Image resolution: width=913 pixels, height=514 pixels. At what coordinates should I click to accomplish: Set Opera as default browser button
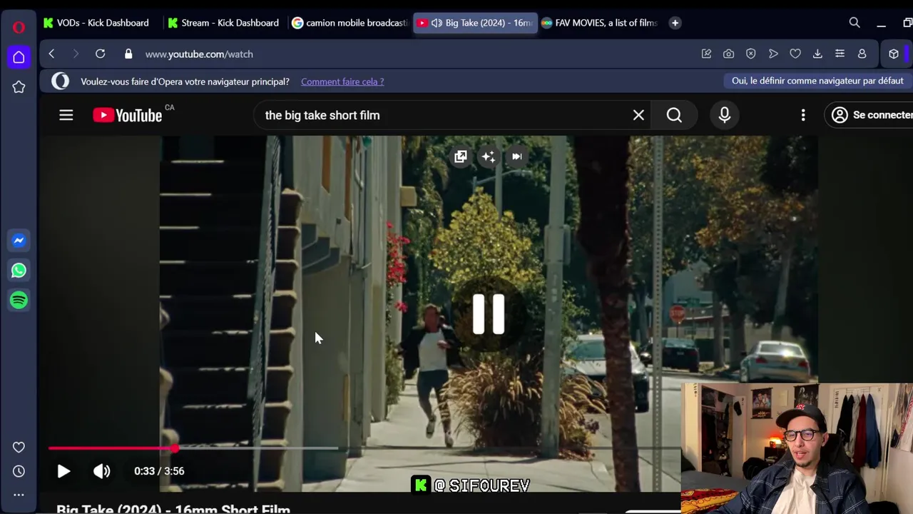[x=817, y=81]
